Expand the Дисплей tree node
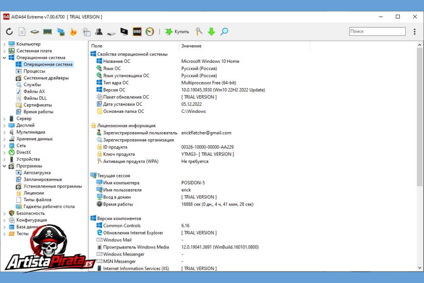This screenshot has width=424, height=283. (x=4, y=125)
